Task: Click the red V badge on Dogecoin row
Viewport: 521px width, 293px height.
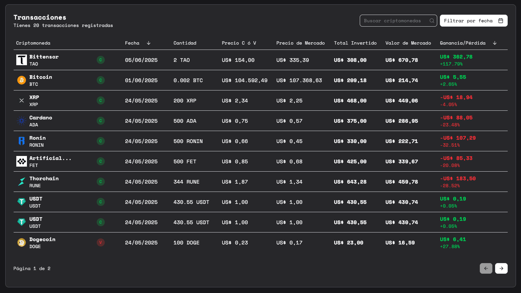Action: [x=101, y=242]
